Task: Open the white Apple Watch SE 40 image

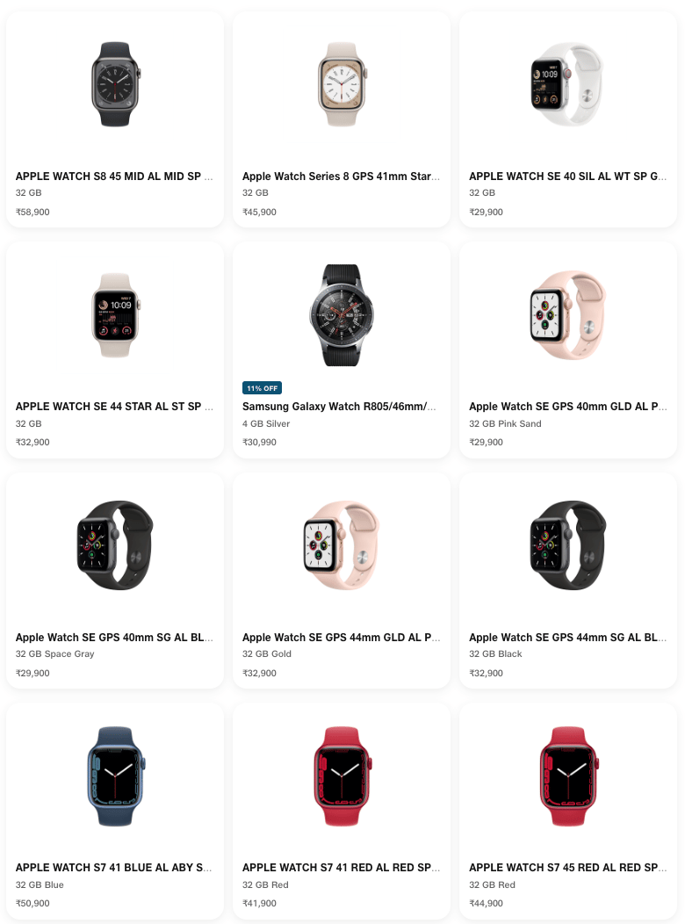Action: (568, 83)
